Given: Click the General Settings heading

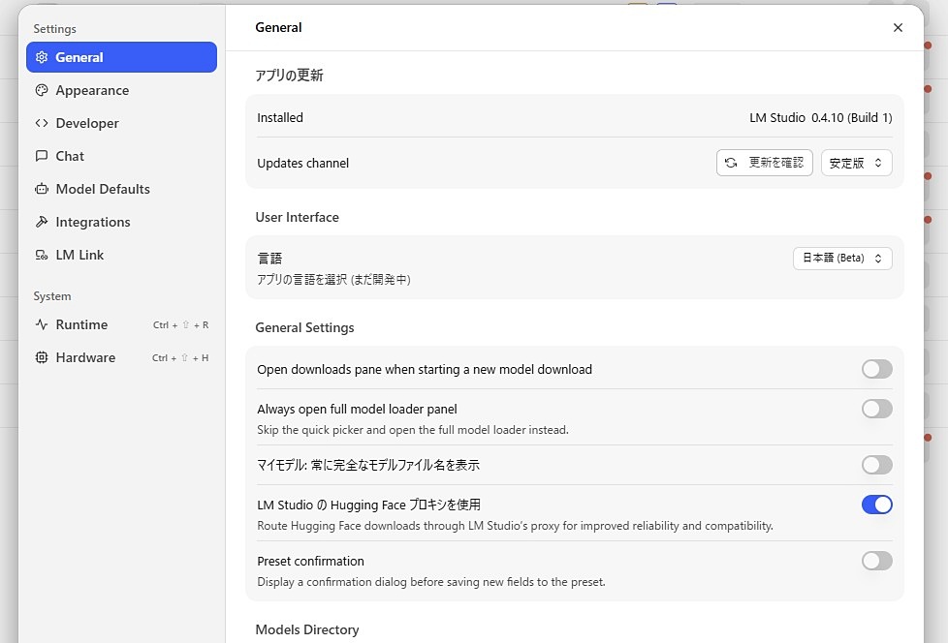Looking at the screenshot, I should [x=304, y=328].
